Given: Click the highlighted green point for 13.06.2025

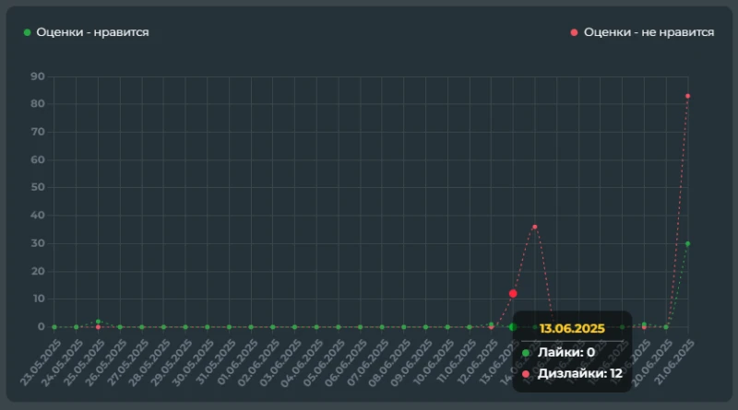Looking at the screenshot, I should pyautogui.click(x=513, y=327).
